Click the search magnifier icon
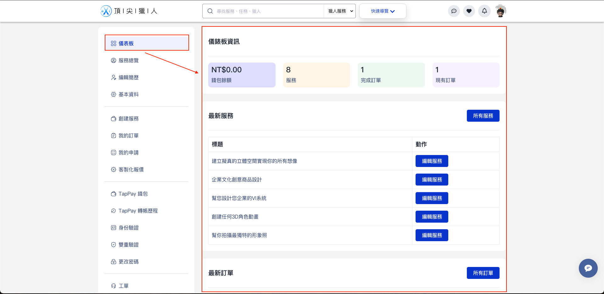604x294 pixels. pos(210,11)
